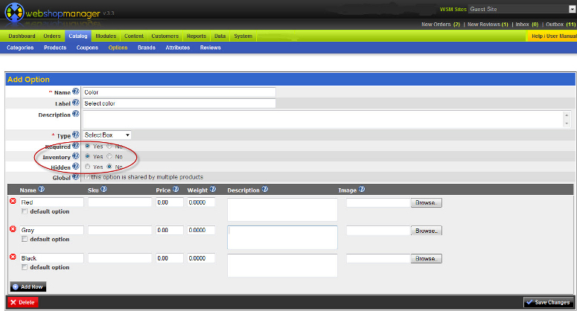Click help icon in the Image column header

click(362, 189)
